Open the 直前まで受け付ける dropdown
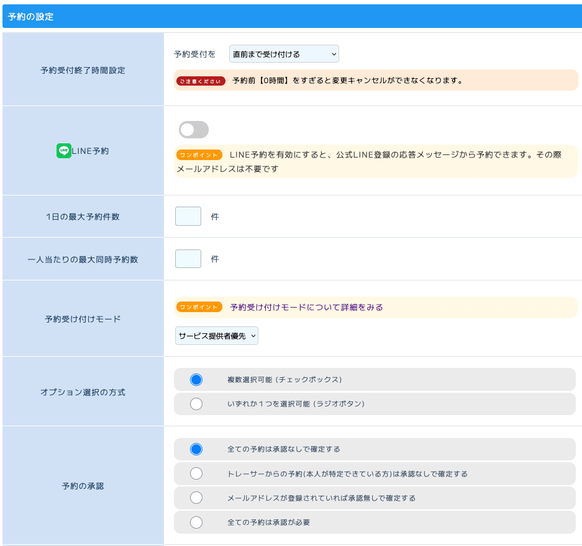This screenshot has height=546, width=582. tap(284, 54)
